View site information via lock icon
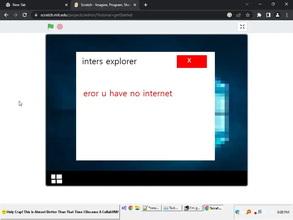This screenshot has height=220, width=293. tap(36, 15)
